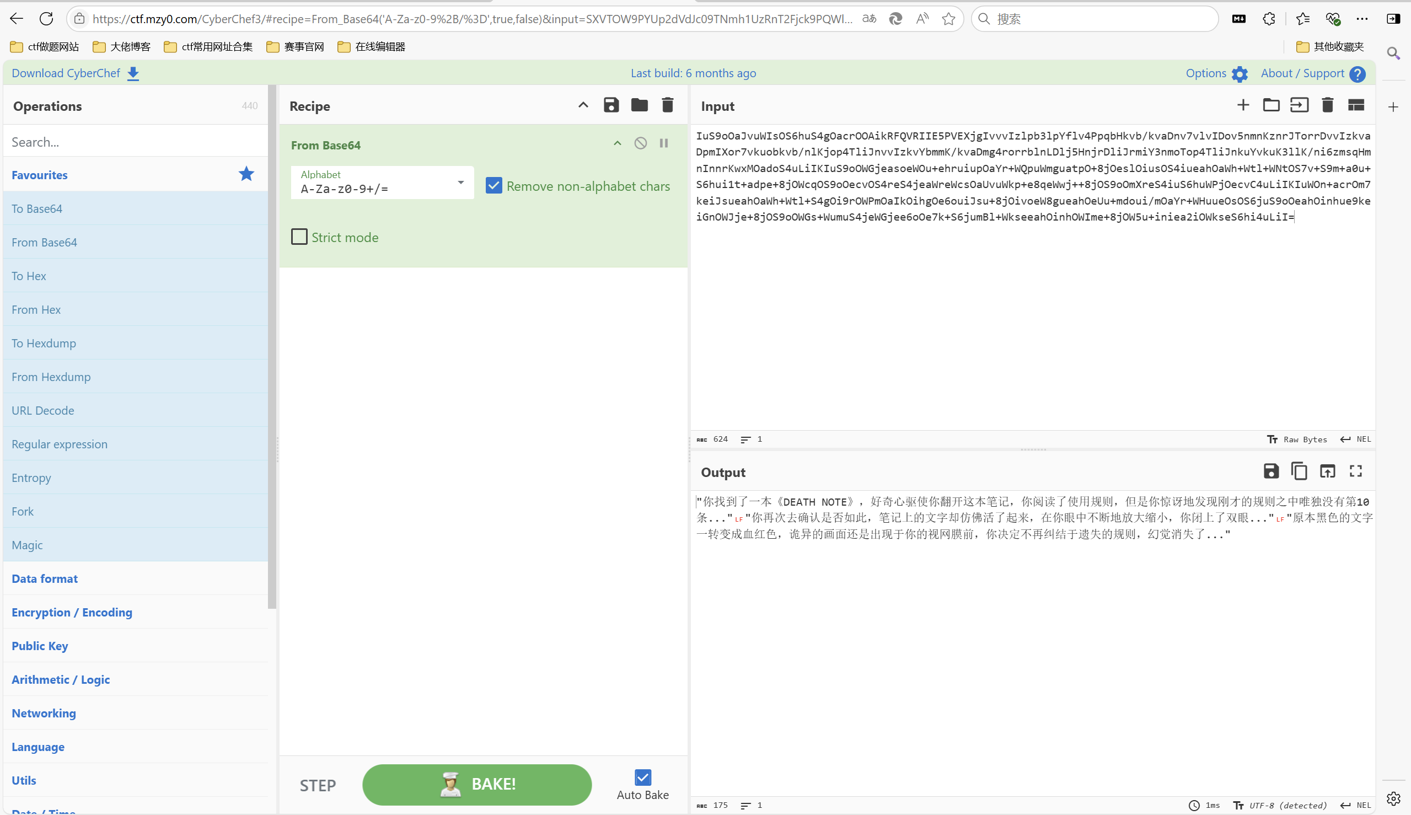Image resolution: width=1411 pixels, height=815 pixels.
Task: Set breakpoint on From Base64
Action: tap(664, 143)
